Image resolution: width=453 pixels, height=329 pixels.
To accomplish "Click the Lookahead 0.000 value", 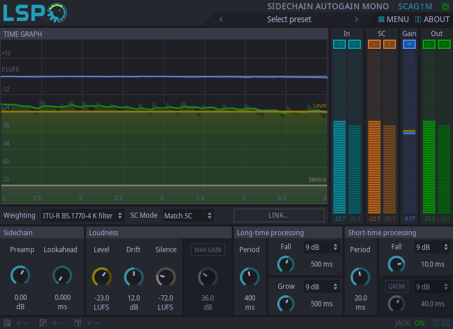I will click(62, 297).
